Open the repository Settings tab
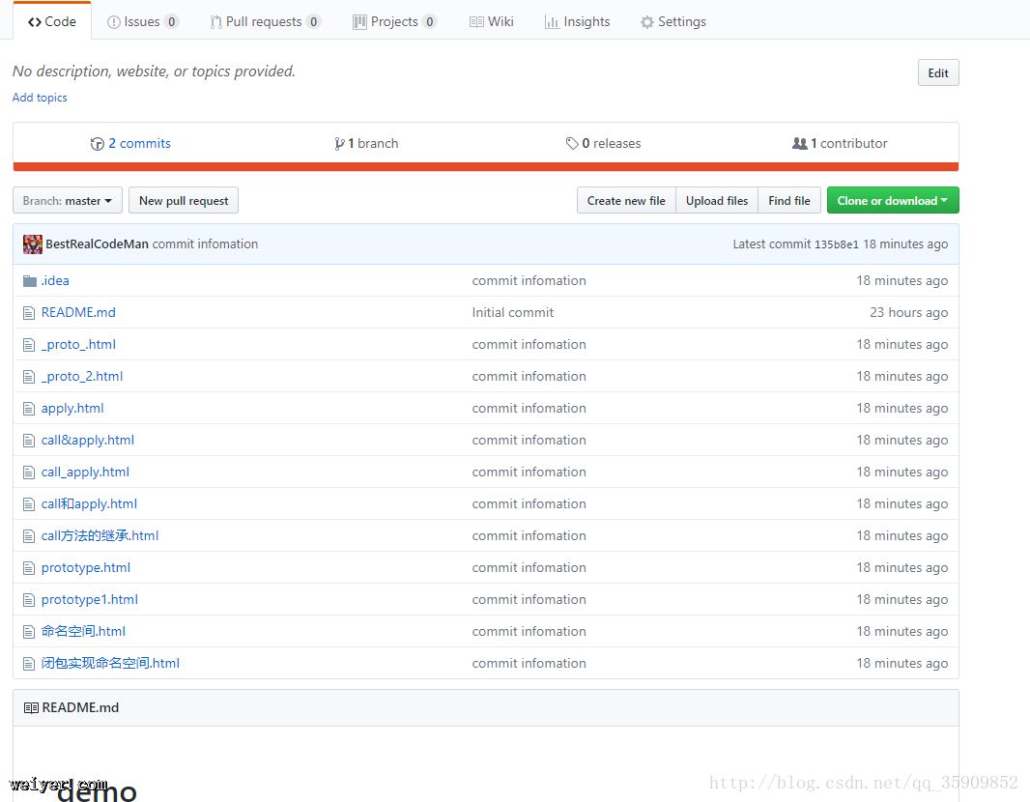 click(x=673, y=21)
